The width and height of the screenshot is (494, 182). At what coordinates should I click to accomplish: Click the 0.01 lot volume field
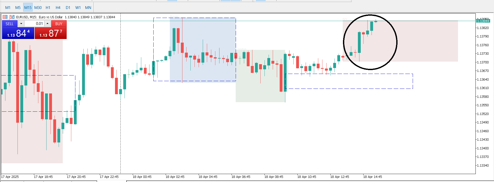34,24
